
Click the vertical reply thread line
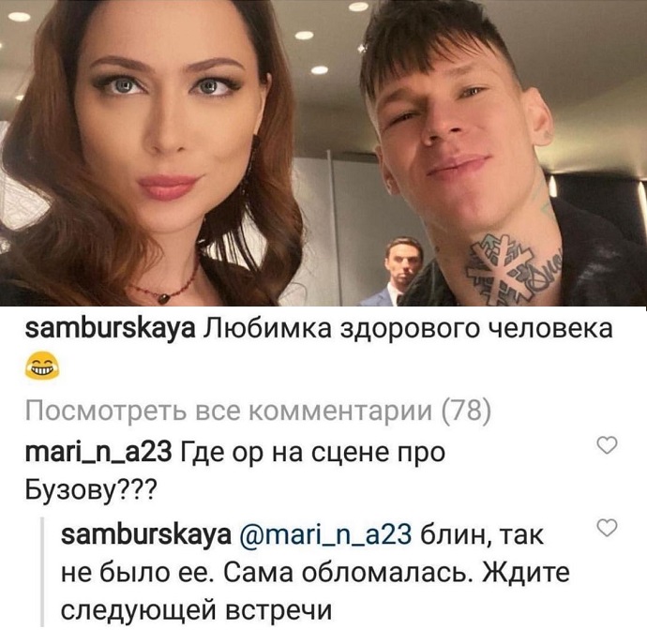point(42,572)
